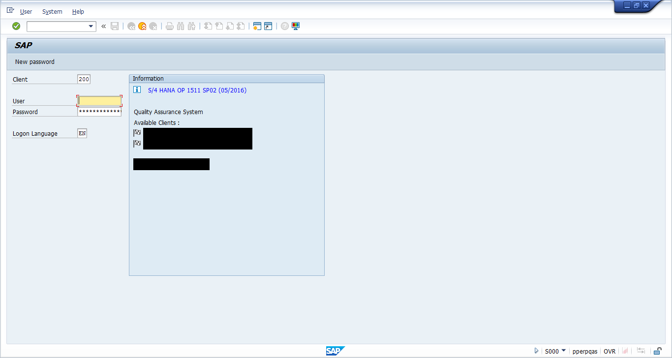Viewport: 672px width, 358px height.
Task: Click the Save icon in the toolbar
Action: [114, 26]
